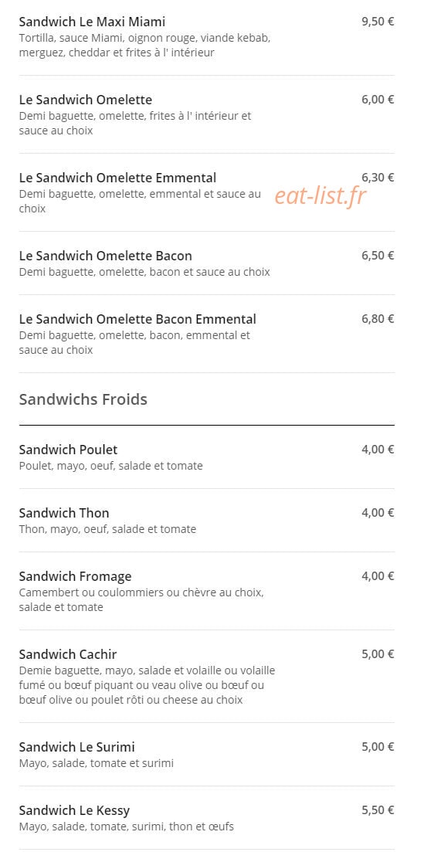Click the Sandwichs Froids section heading
This screenshot has height=852, width=424.
(83, 399)
